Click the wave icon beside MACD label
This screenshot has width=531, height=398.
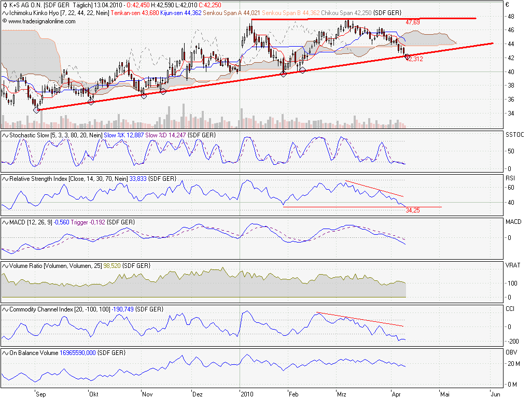[x=5, y=222]
